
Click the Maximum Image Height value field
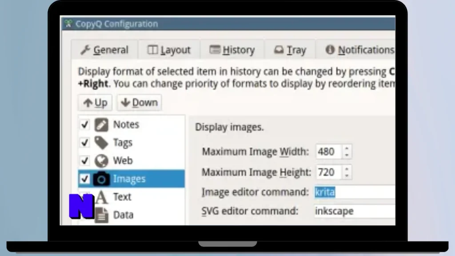point(328,172)
